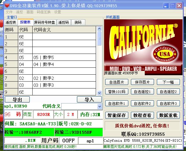
Task: Click the 大小 value 2 M
Action: pyautogui.click(x=71, y=114)
